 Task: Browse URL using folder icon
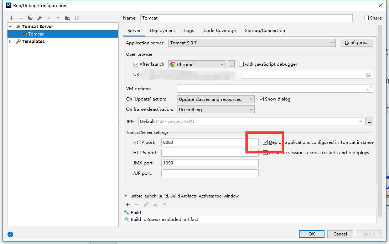tap(369, 75)
